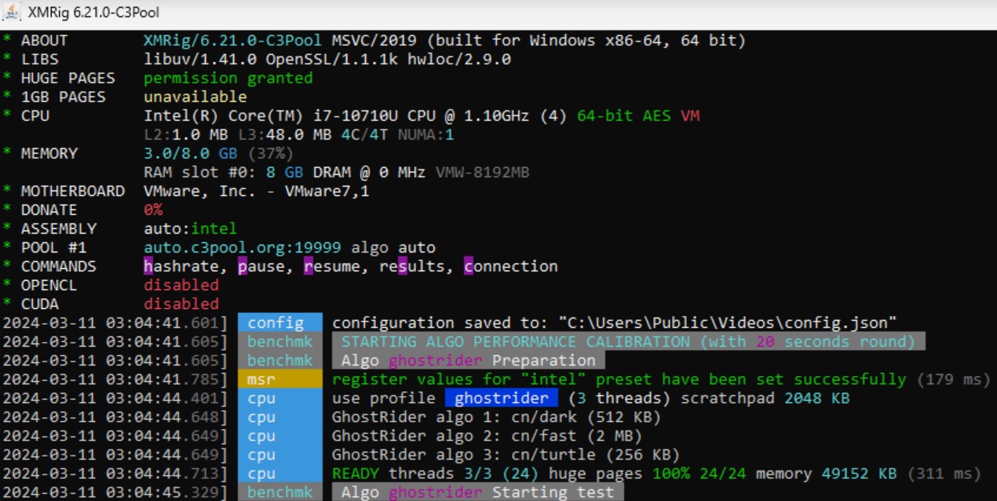Click "Algo ghostrider Preparation" log entry
The width and height of the screenshot is (997, 501).
[468, 361]
